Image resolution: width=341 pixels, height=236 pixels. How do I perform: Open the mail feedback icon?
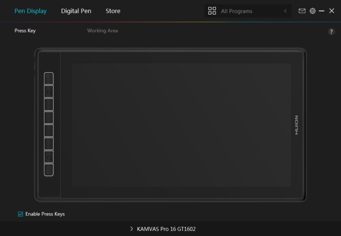click(302, 11)
